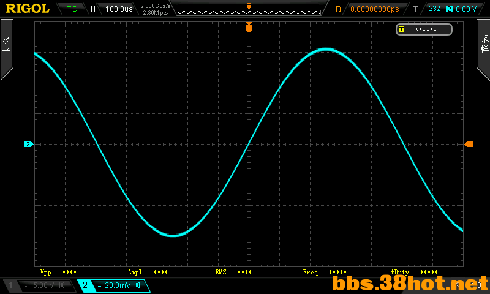
Task: Click the yellow T icon in counter box
Action: pyautogui.click(x=402, y=29)
